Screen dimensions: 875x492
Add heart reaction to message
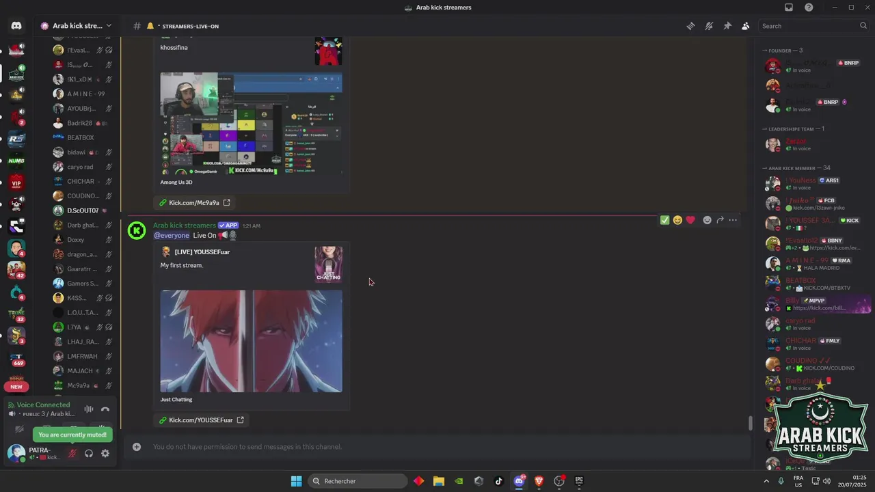click(x=690, y=220)
